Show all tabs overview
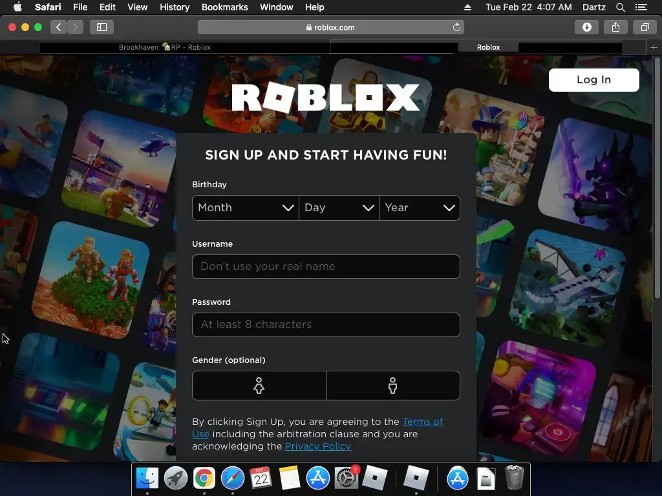Viewport: 662px width, 496px height. 645,27
